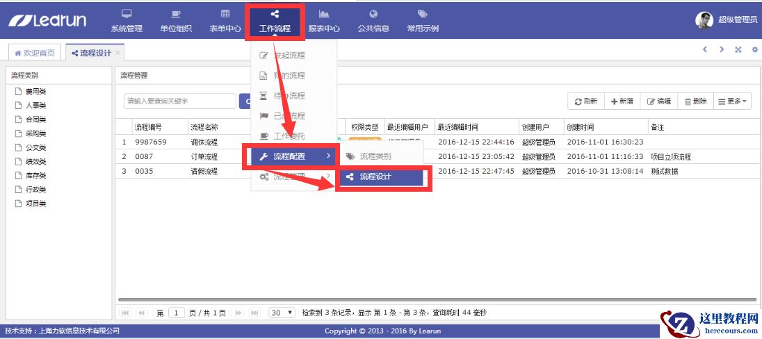Click the 刷新 refresh button
Image resolution: width=762 pixels, height=339 pixels.
[585, 101]
